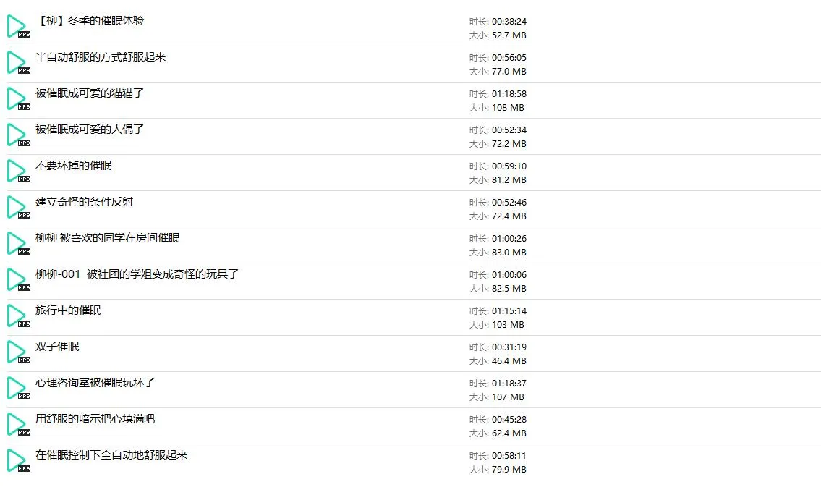Click the 双子催眠 file name
The width and height of the screenshot is (821, 495).
tap(57, 347)
